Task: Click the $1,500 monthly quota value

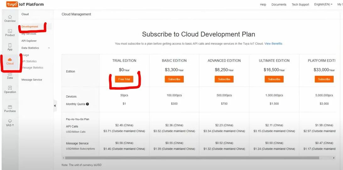Action: pyautogui.click(x=274, y=104)
